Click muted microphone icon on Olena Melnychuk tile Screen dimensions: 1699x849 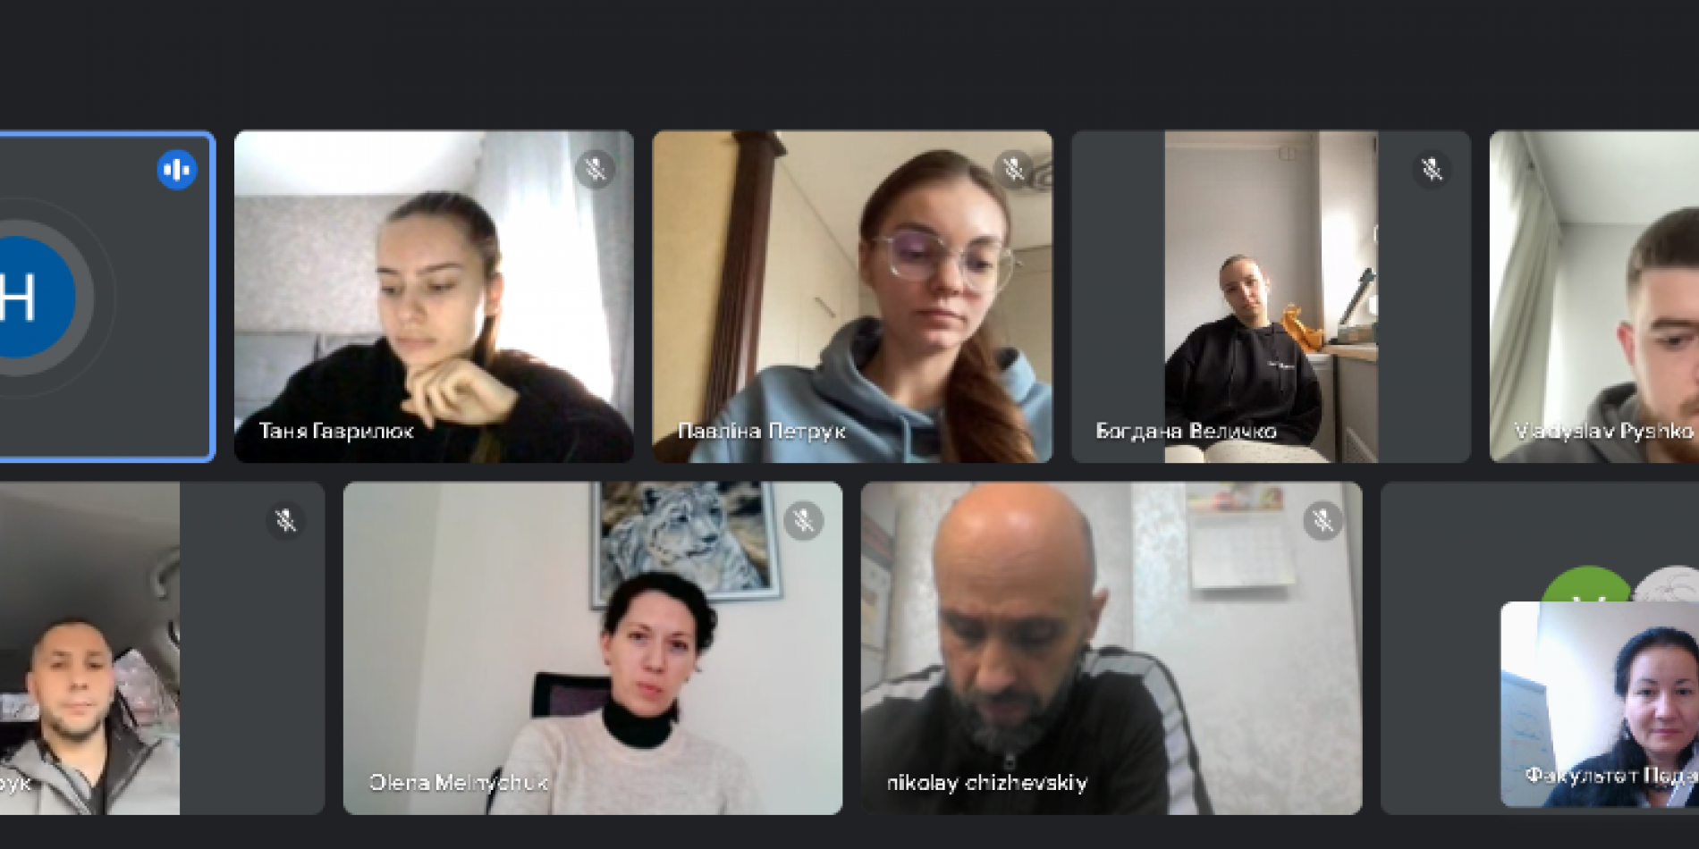tap(804, 520)
